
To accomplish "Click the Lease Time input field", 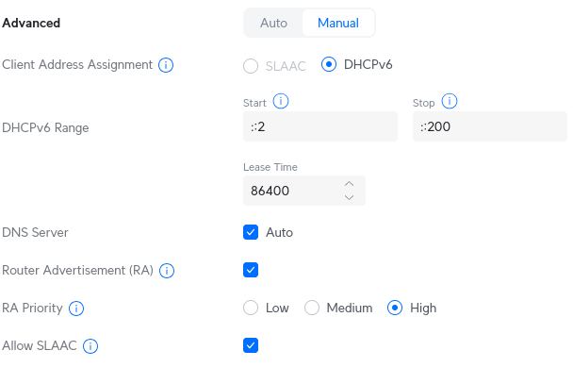I will 290,191.
